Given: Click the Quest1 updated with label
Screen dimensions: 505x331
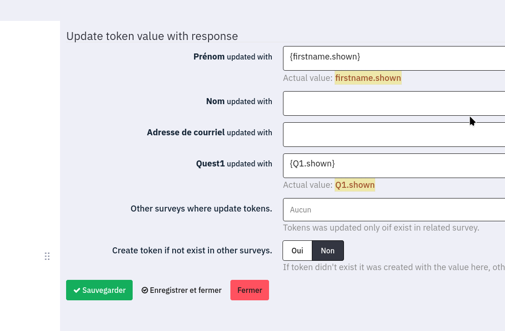Looking at the screenshot, I should 234,164.
